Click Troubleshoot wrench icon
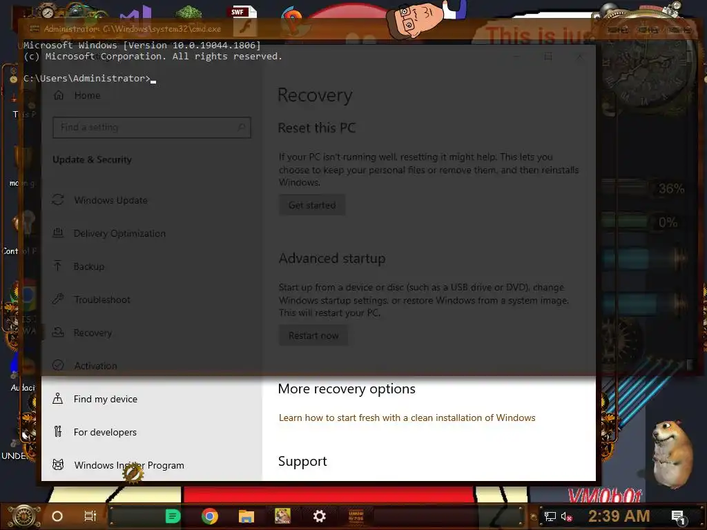The height and width of the screenshot is (530, 707). coord(58,299)
